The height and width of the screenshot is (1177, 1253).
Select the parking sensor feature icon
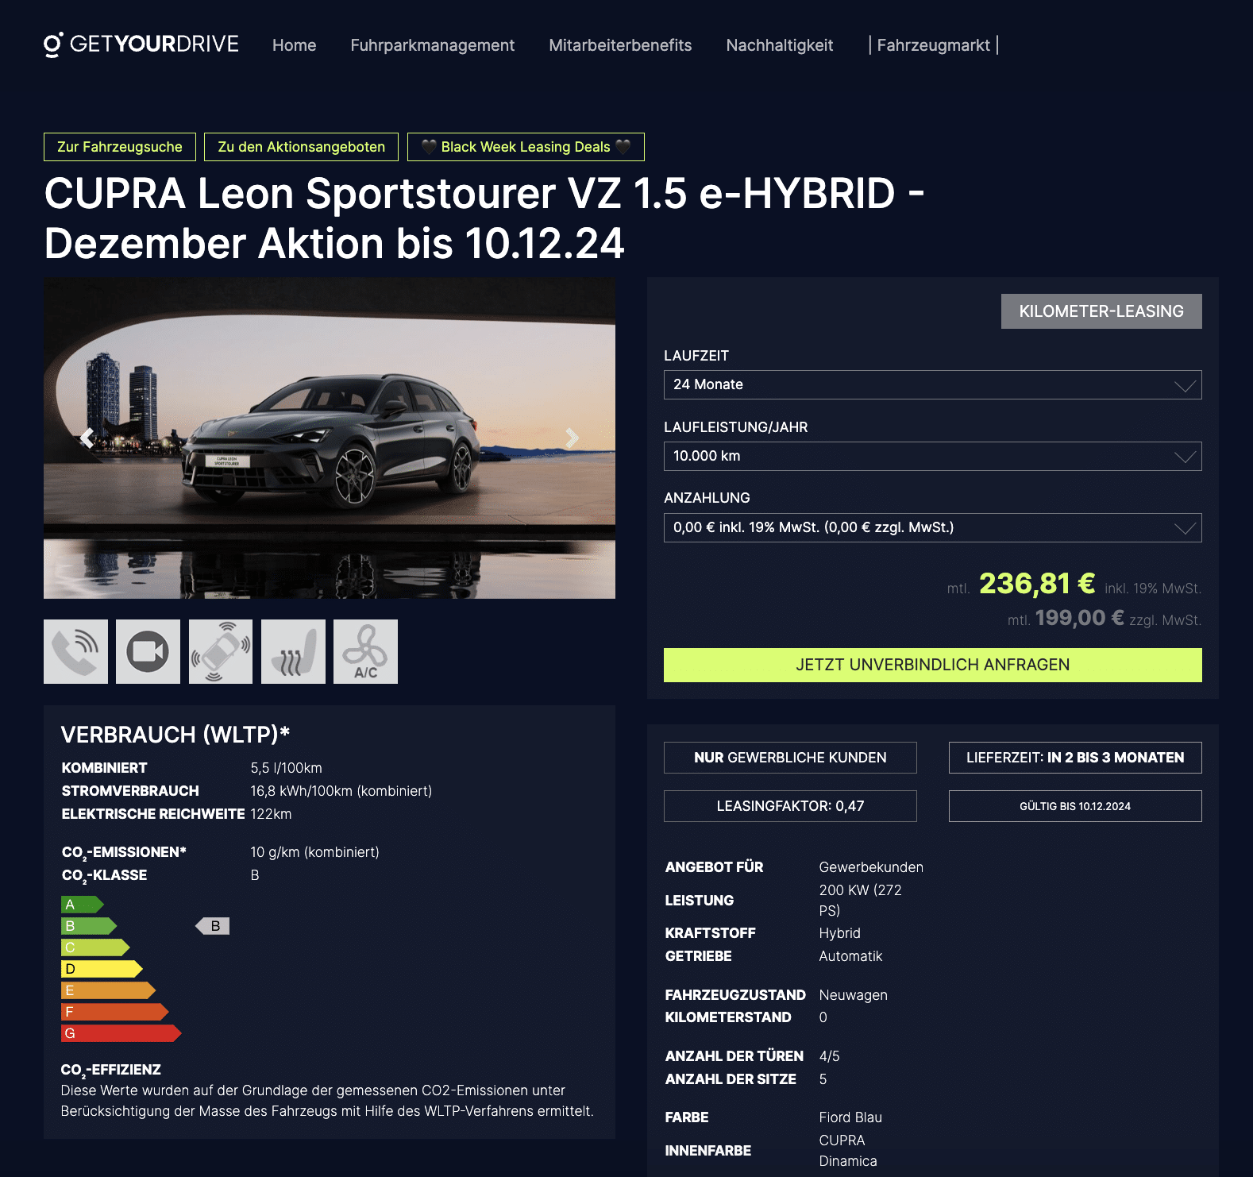click(x=221, y=651)
